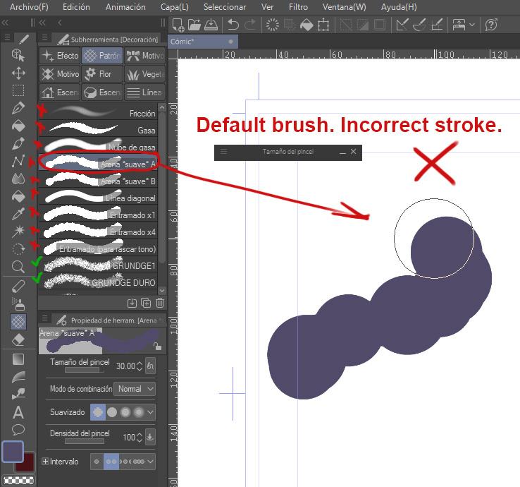Choose Fricción brush
The height and width of the screenshot is (487, 520).
[x=98, y=113]
